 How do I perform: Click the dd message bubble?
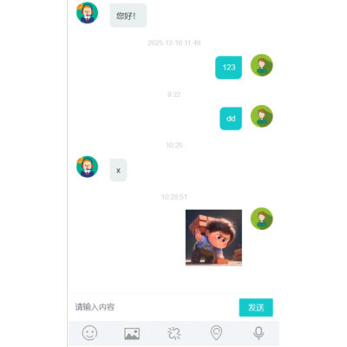click(x=231, y=119)
